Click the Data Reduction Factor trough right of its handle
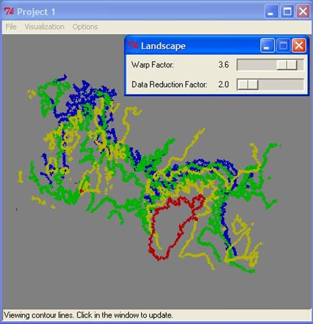This screenshot has width=313, height=324. [x=281, y=84]
